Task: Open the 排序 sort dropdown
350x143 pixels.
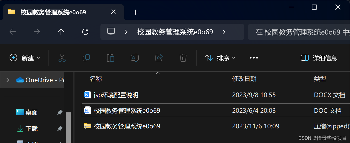Action: click(220, 58)
